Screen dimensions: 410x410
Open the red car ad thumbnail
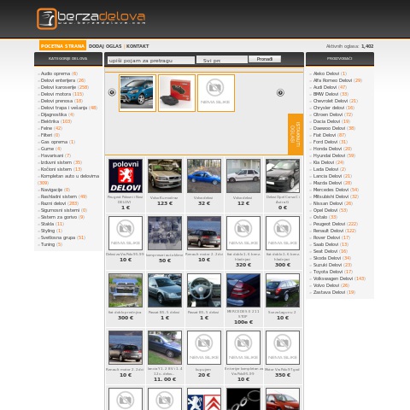pos(283,399)
